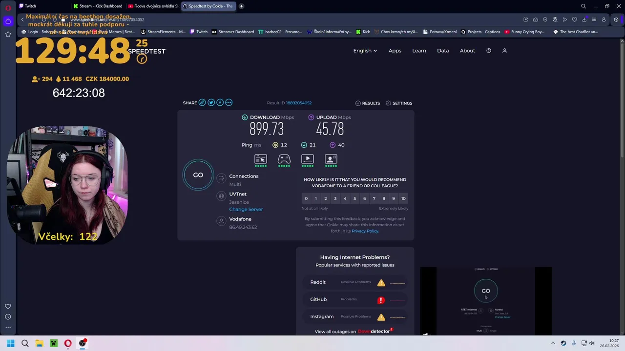Viewport: 625px width, 351px height.
Task: Open Opera sidebar history clock icon
Action: (8, 317)
